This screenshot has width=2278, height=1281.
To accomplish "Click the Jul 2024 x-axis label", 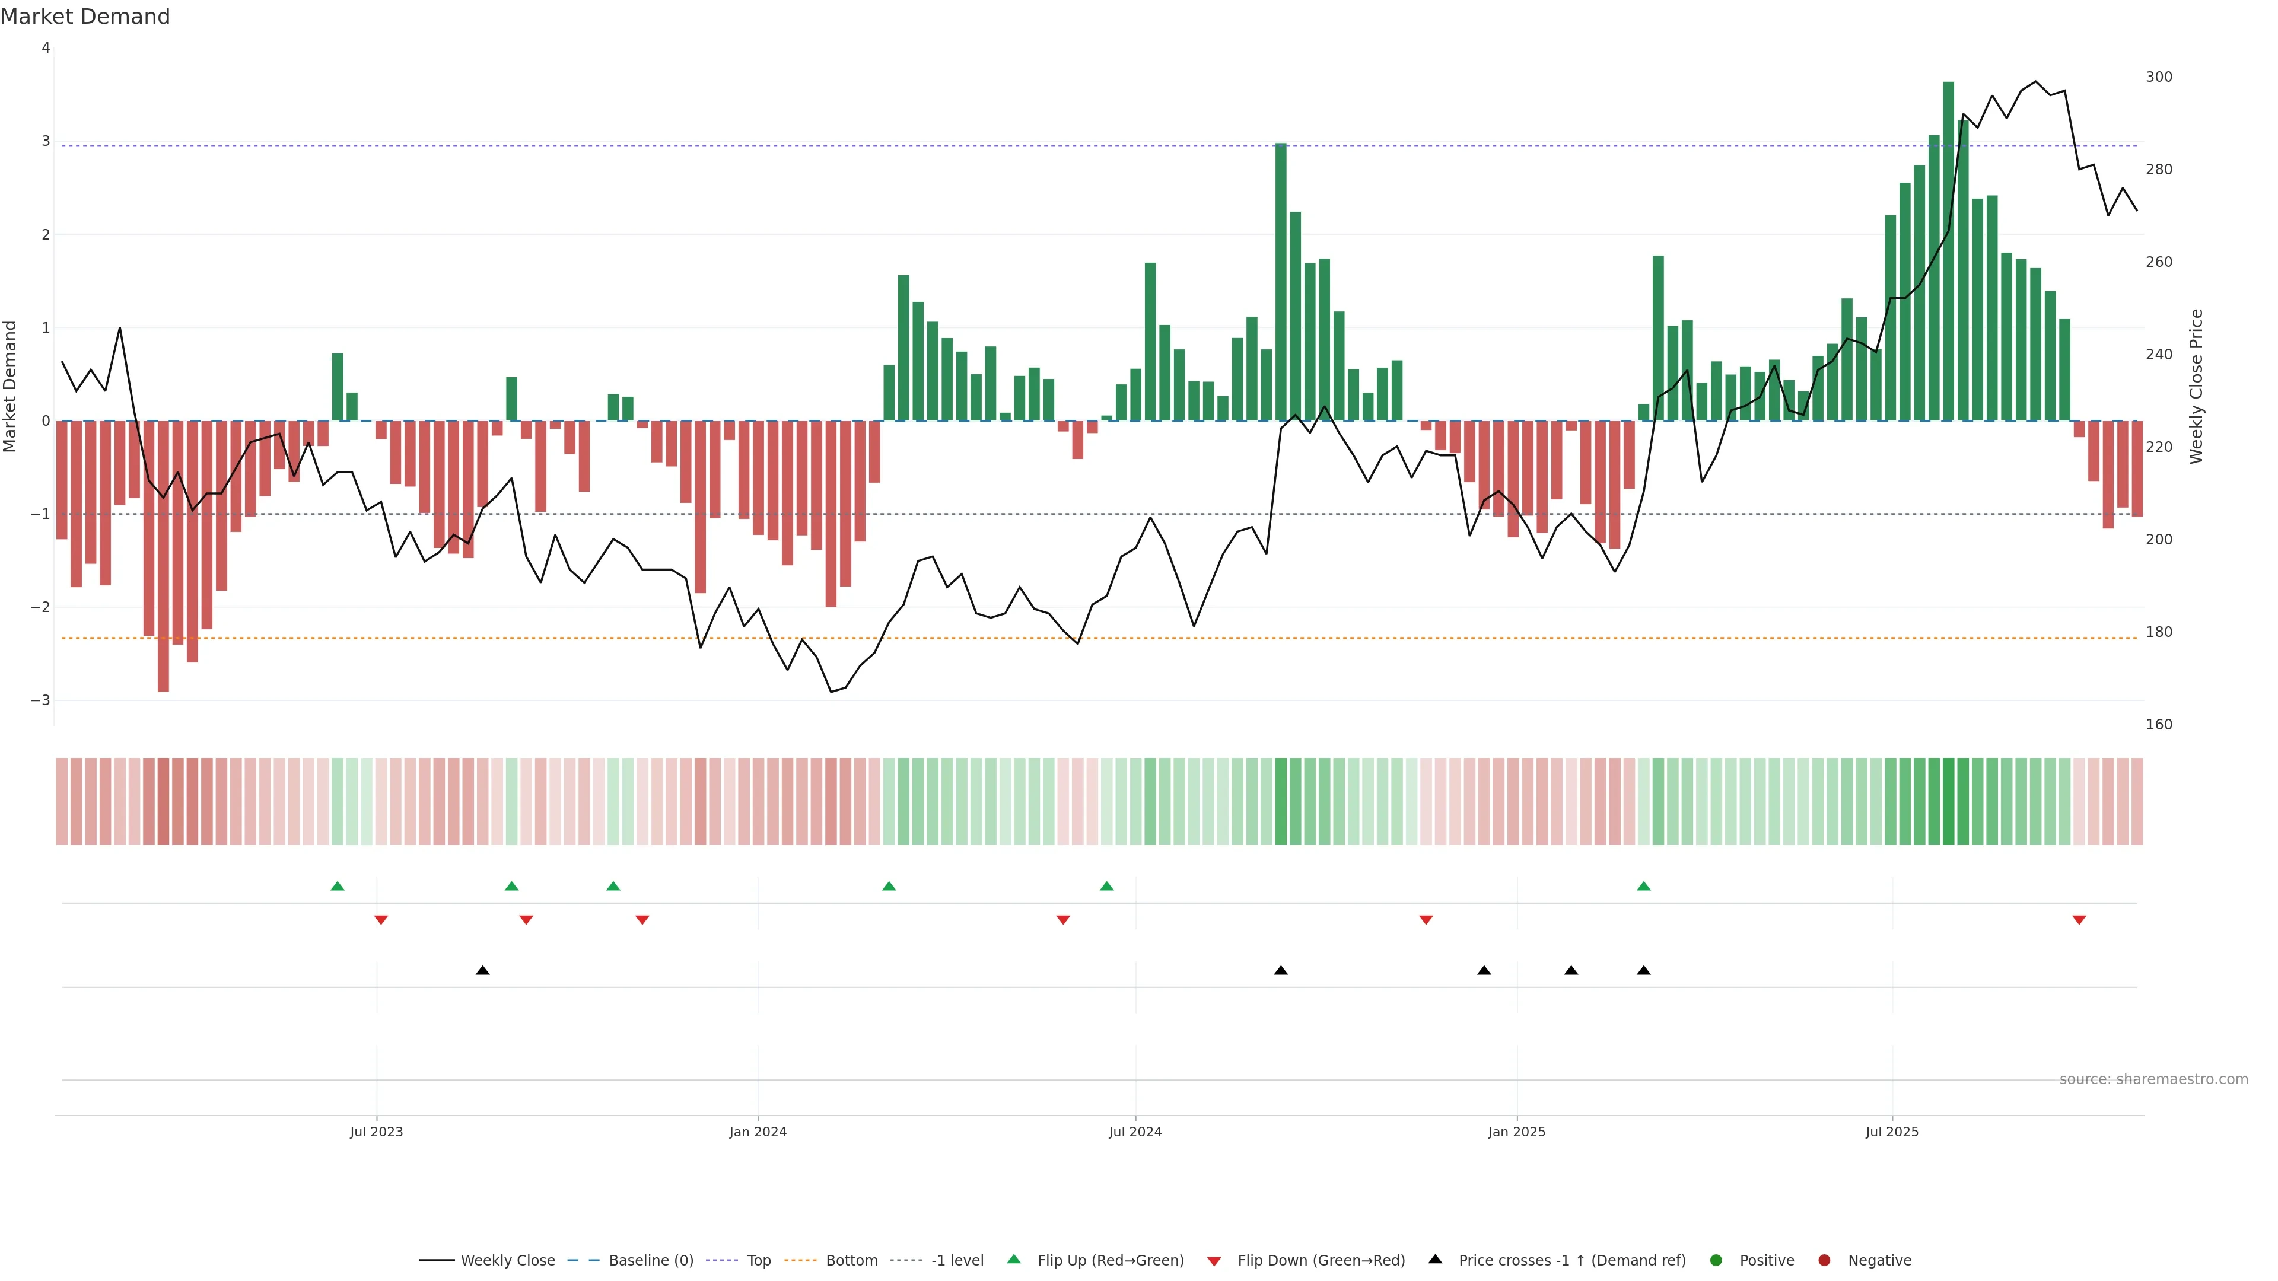I will [x=1135, y=1132].
